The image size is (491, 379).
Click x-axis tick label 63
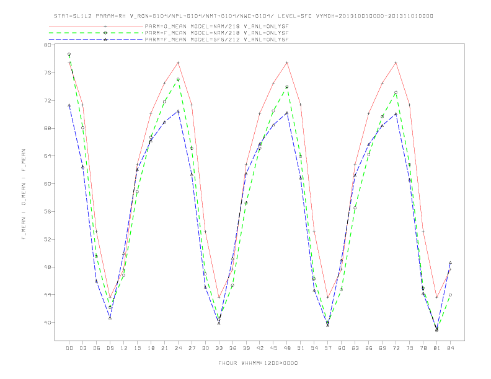click(355, 348)
